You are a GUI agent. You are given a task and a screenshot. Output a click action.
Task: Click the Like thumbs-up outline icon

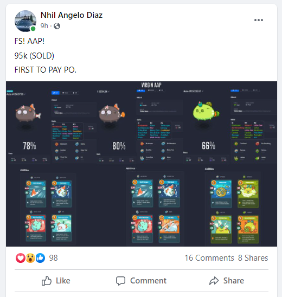[47, 281]
